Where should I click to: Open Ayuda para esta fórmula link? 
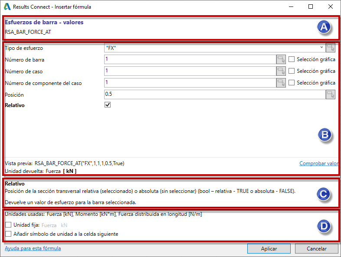point(33,248)
